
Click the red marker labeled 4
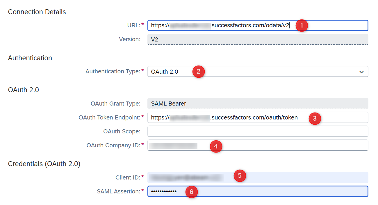(216, 147)
